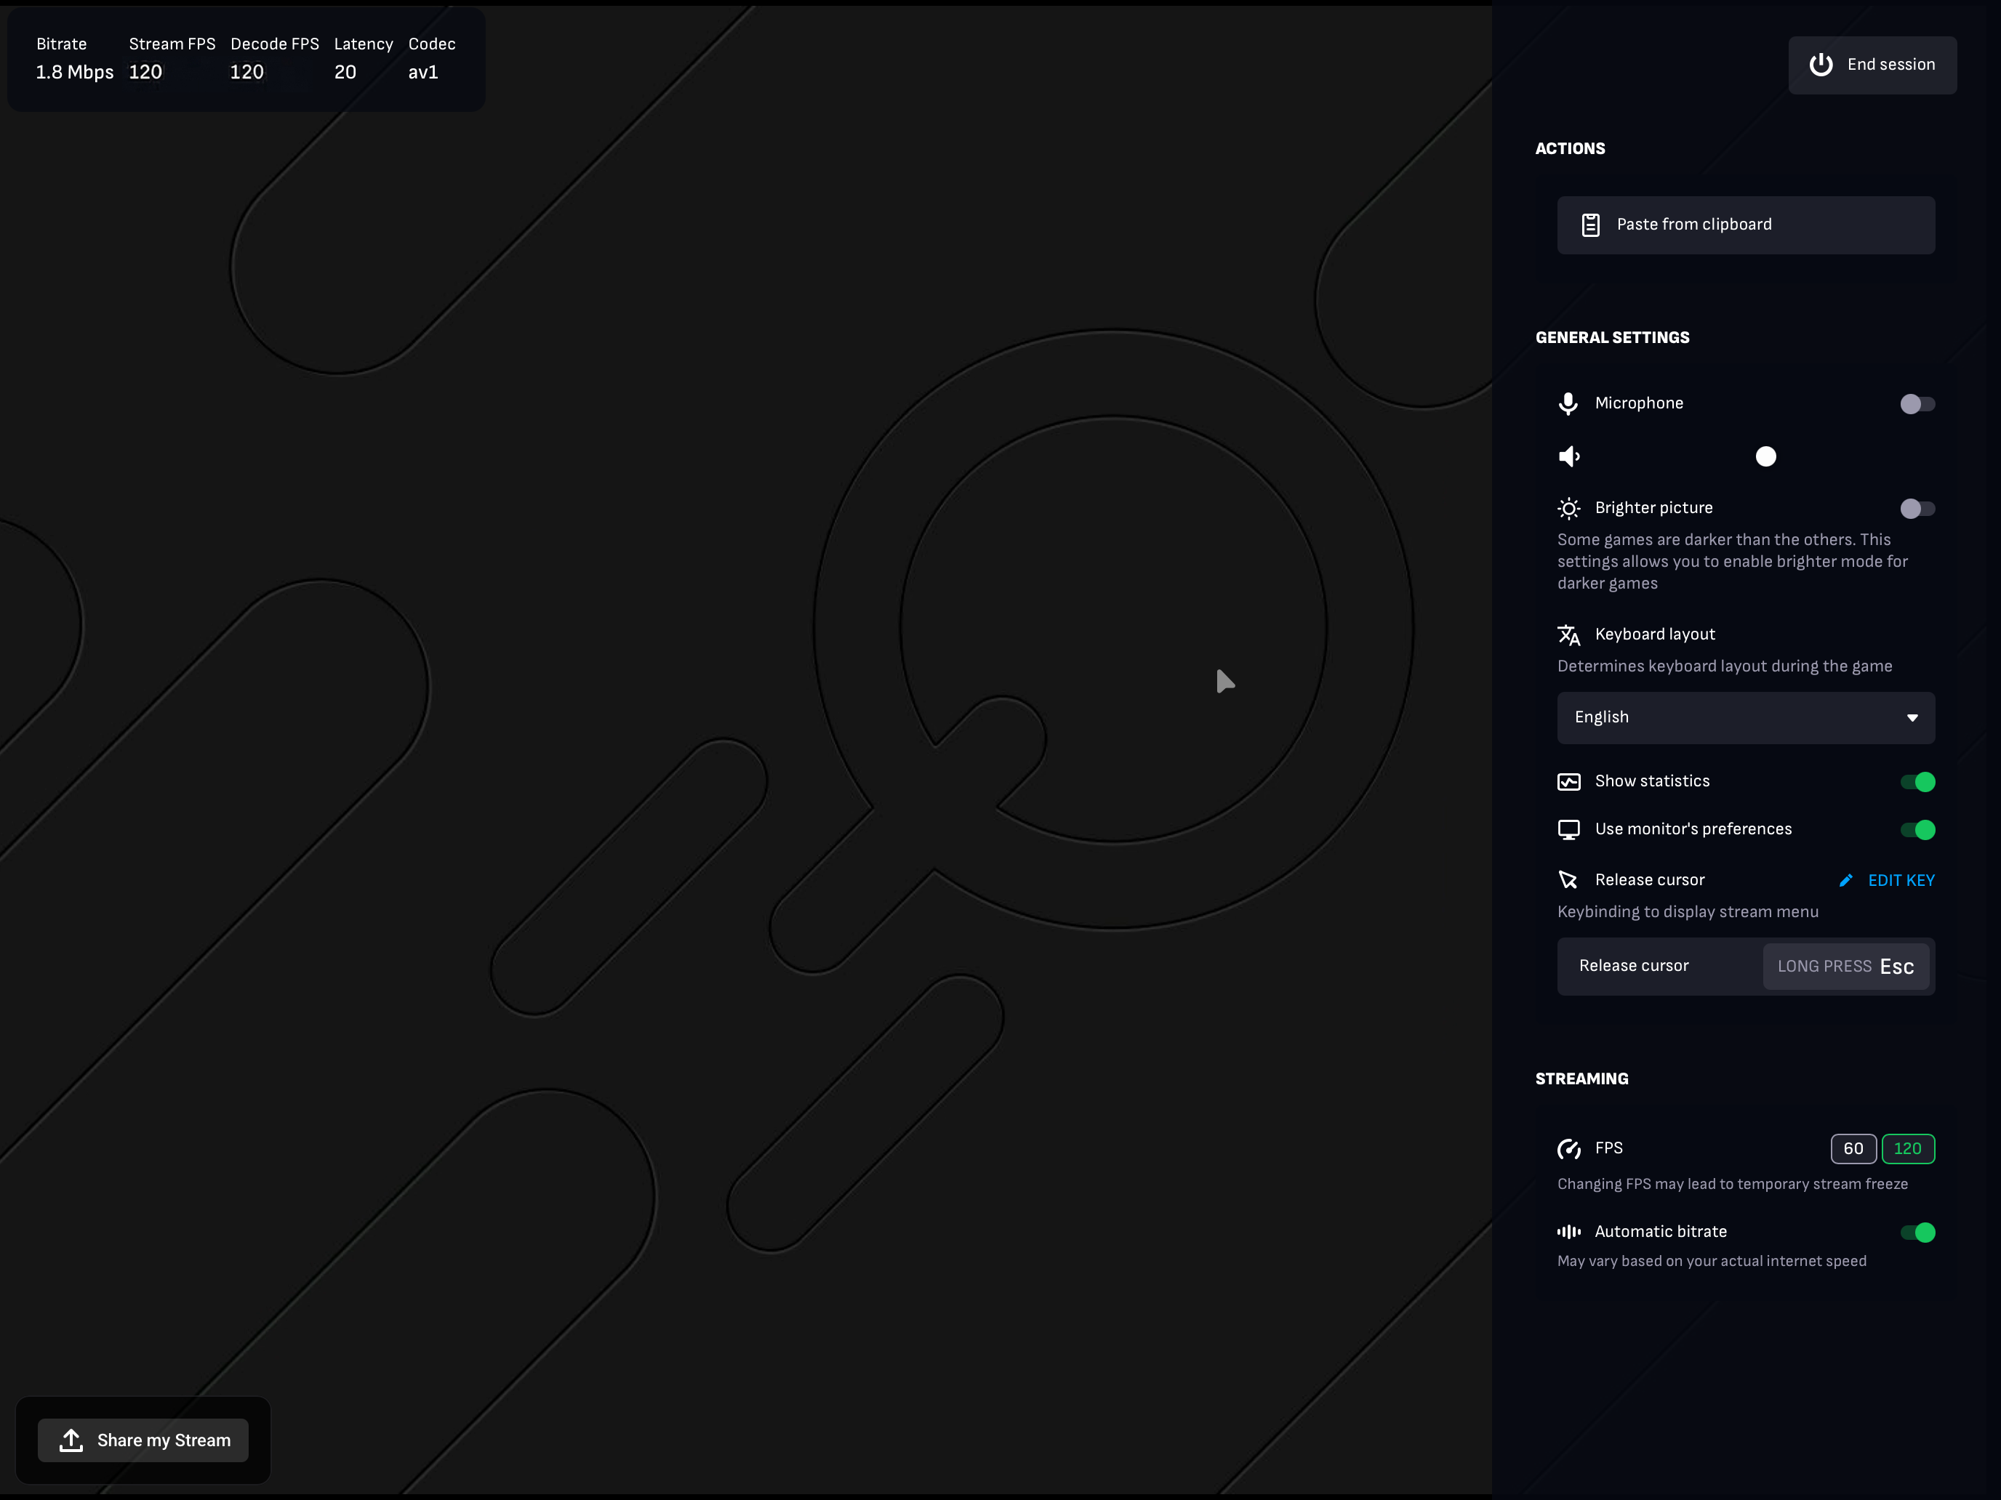
Task: Turn on Brighter picture switch
Action: click(x=1917, y=509)
